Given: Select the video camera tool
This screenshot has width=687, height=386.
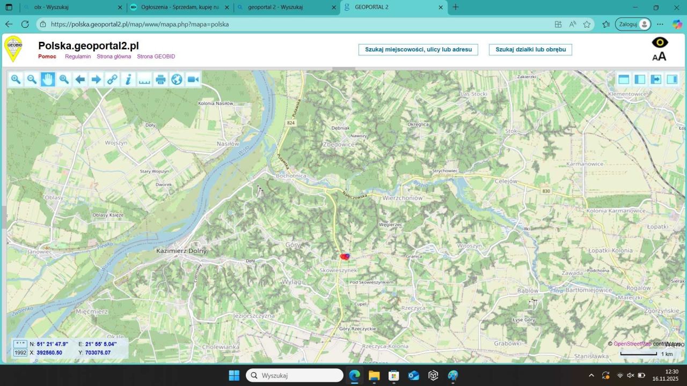Looking at the screenshot, I should point(193,79).
